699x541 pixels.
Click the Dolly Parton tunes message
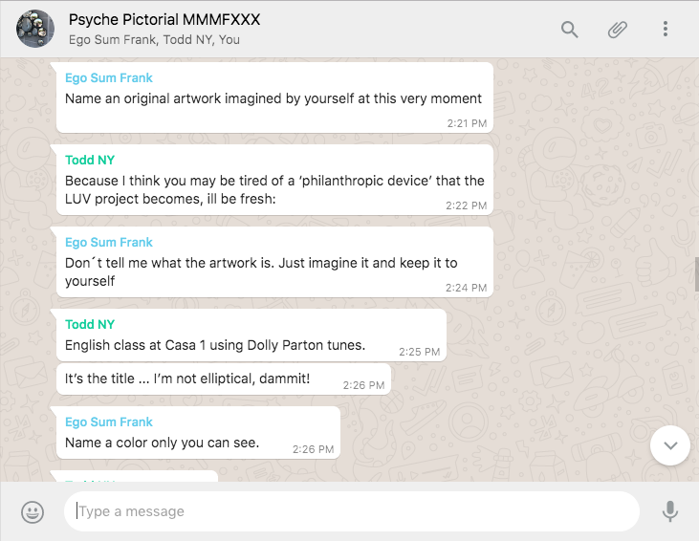pos(215,345)
